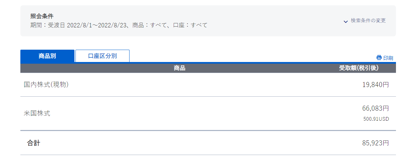Click the chevron beside 検索条件の変更
This screenshot has height=160, width=417.
click(x=346, y=21)
